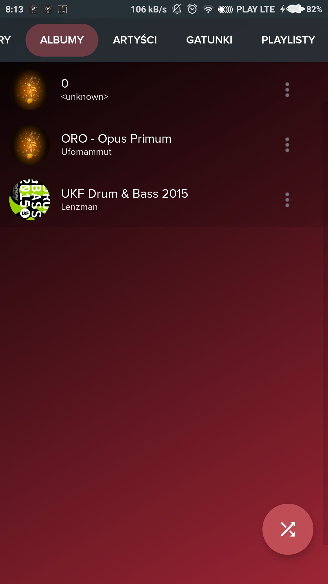Tap the artwork of album 0
The image size is (328, 584).
(x=30, y=90)
